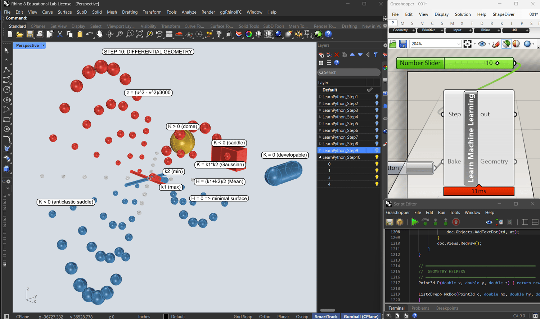Click the Print icon in Rhino toolbar

click(40, 34)
